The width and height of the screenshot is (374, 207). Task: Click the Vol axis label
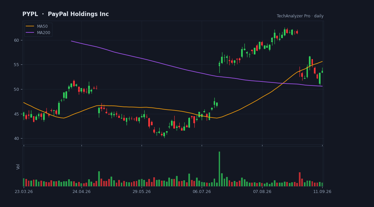[18, 167]
